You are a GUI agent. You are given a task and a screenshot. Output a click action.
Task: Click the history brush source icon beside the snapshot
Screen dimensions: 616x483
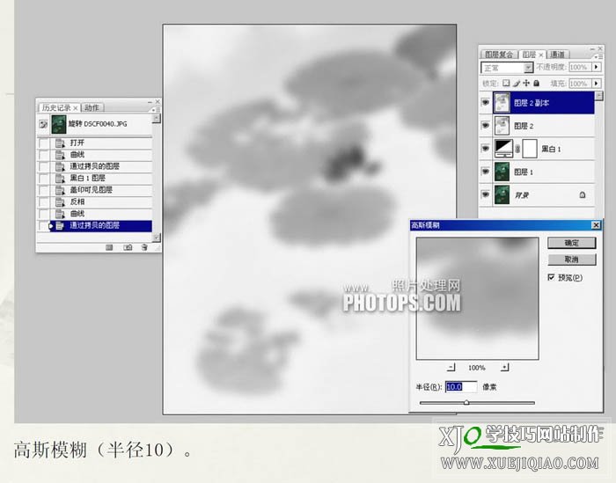pos(43,124)
